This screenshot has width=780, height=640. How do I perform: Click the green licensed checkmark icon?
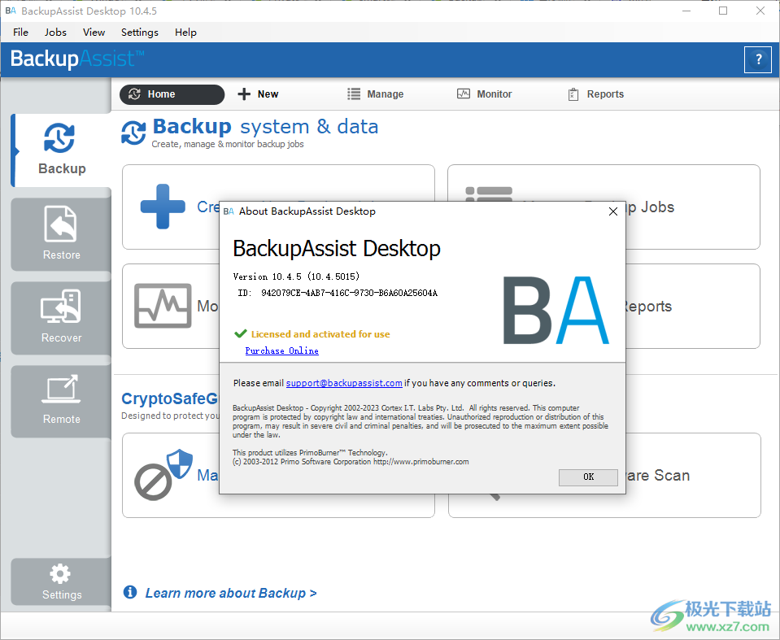tap(241, 333)
